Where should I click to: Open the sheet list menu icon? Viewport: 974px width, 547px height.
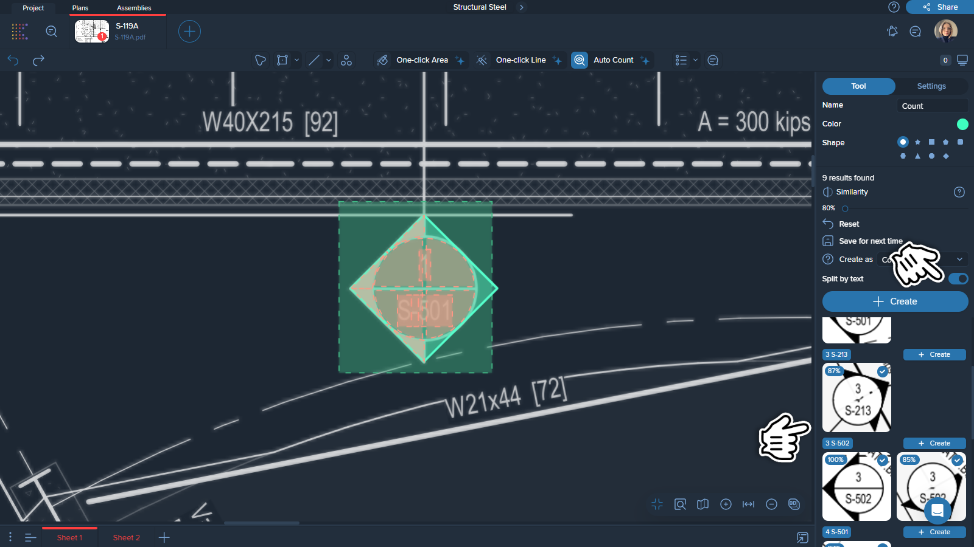coord(30,537)
